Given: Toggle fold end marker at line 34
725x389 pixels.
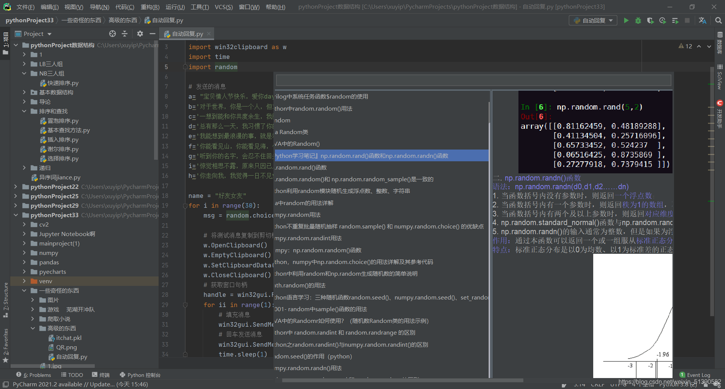Looking at the screenshot, I should pyautogui.click(x=185, y=354).
